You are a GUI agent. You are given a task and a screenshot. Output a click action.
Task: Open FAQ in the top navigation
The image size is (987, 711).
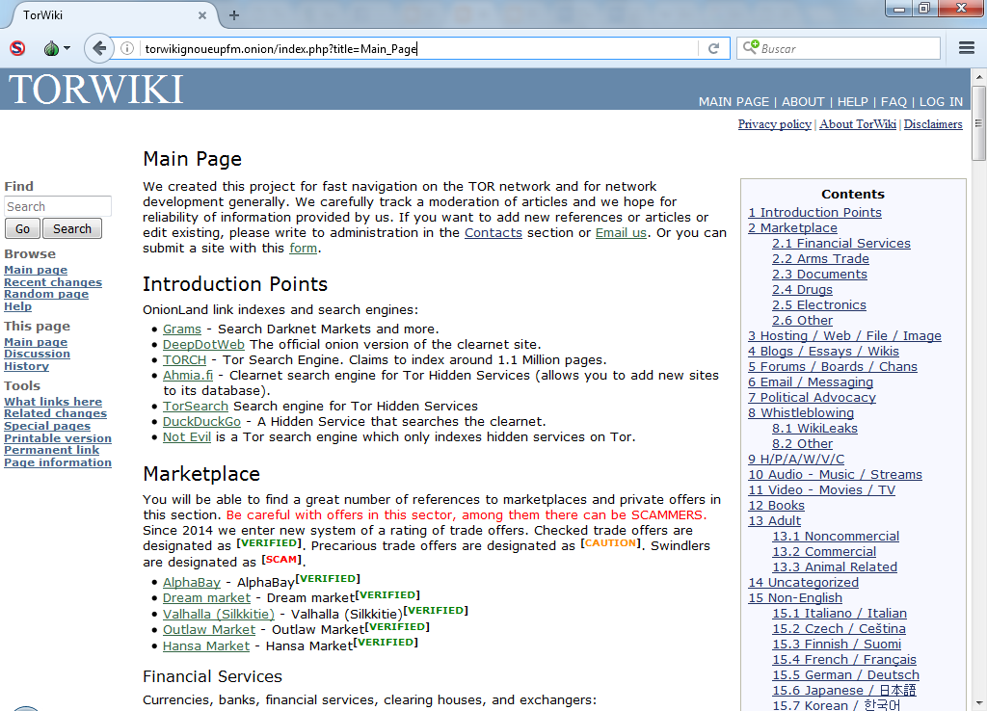[894, 101]
